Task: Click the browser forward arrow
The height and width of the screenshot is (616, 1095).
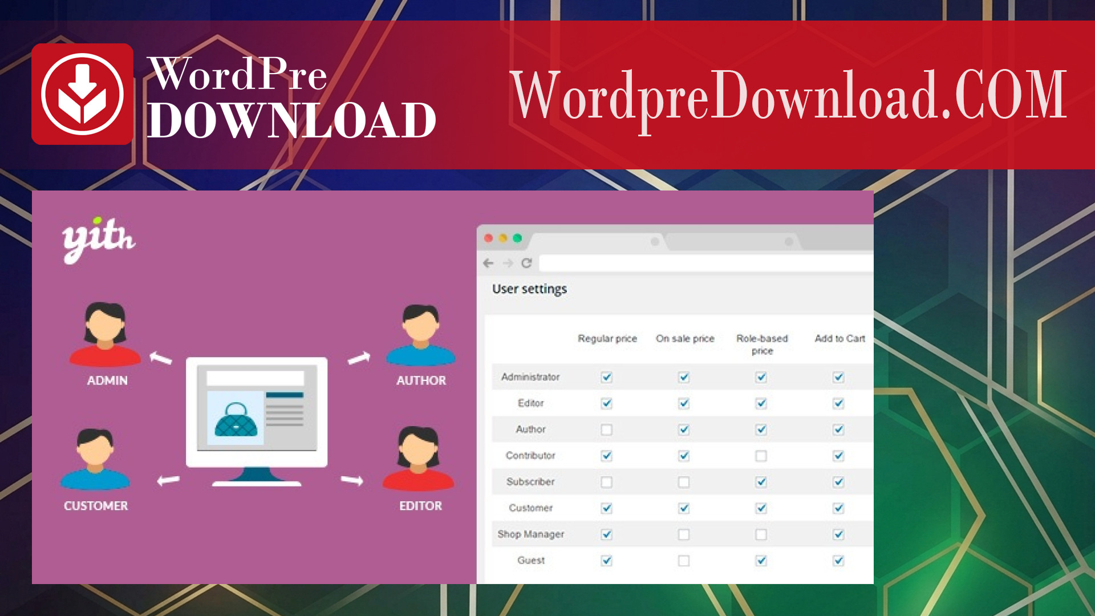Action: click(x=508, y=263)
